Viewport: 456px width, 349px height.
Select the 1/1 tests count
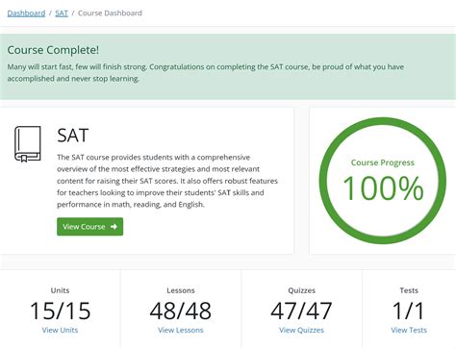409,311
